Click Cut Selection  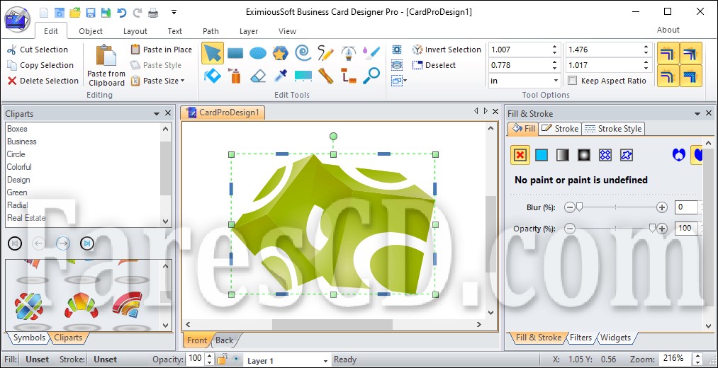(38, 50)
